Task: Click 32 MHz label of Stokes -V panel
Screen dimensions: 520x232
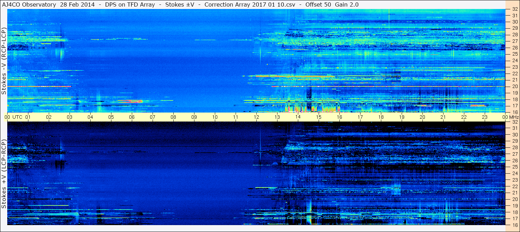Action: (515, 9)
